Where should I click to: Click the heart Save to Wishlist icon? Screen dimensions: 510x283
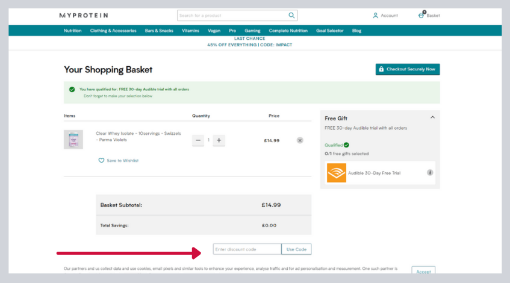pos(101,161)
